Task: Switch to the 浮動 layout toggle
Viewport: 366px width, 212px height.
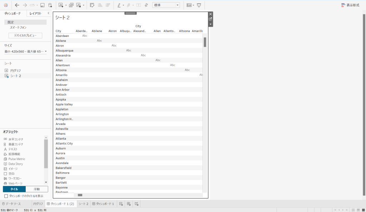Action: (x=36, y=189)
